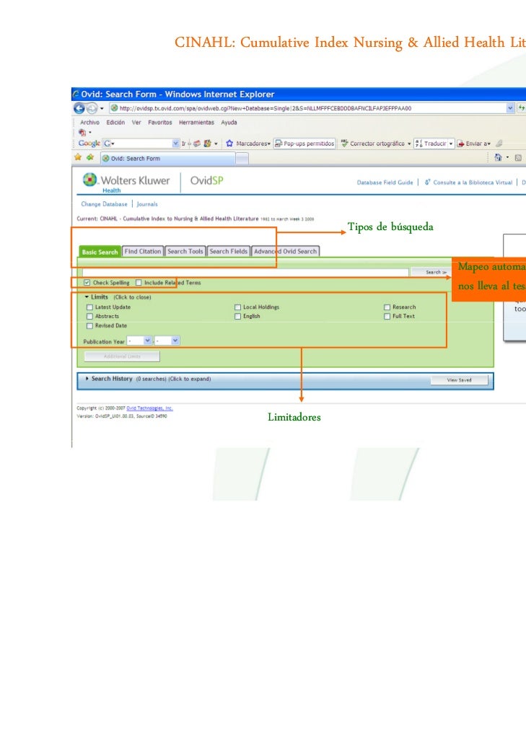The width and height of the screenshot is (526, 743).
Task: Click the browser Home icon
Action: 498,157
